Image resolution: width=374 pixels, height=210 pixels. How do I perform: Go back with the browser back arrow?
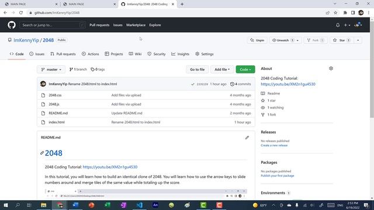(5, 13)
